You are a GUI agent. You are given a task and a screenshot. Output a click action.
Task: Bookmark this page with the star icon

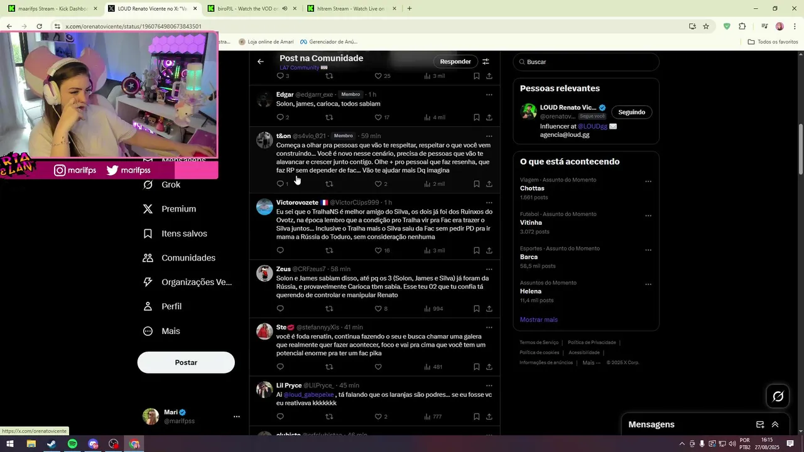[x=706, y=26]
